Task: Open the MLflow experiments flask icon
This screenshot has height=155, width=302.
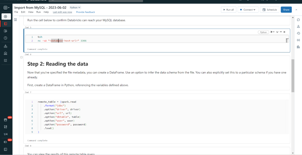Action: pos(298,27)
